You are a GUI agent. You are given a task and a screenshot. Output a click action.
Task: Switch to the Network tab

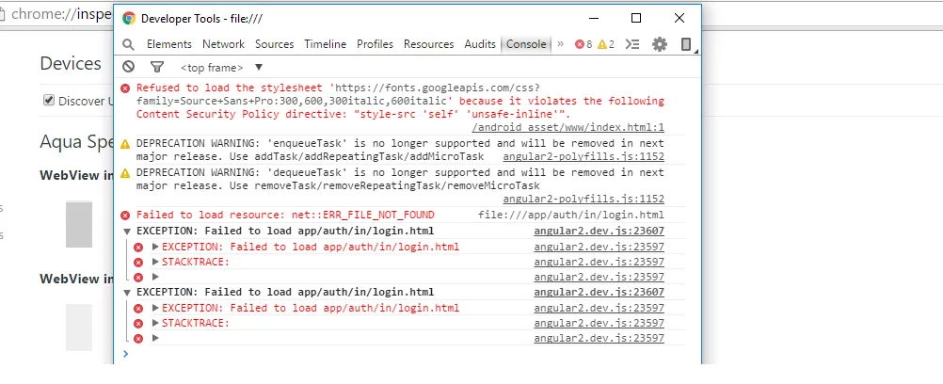tap(223, 44)
